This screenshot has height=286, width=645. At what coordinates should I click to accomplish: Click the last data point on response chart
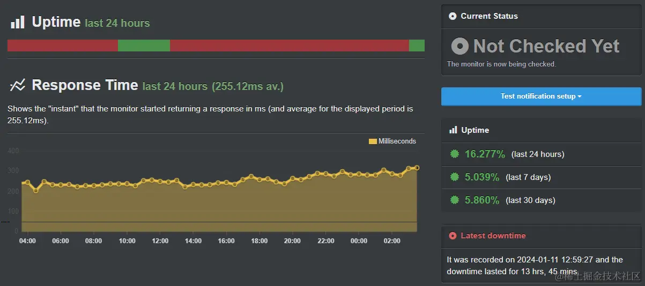417,168
